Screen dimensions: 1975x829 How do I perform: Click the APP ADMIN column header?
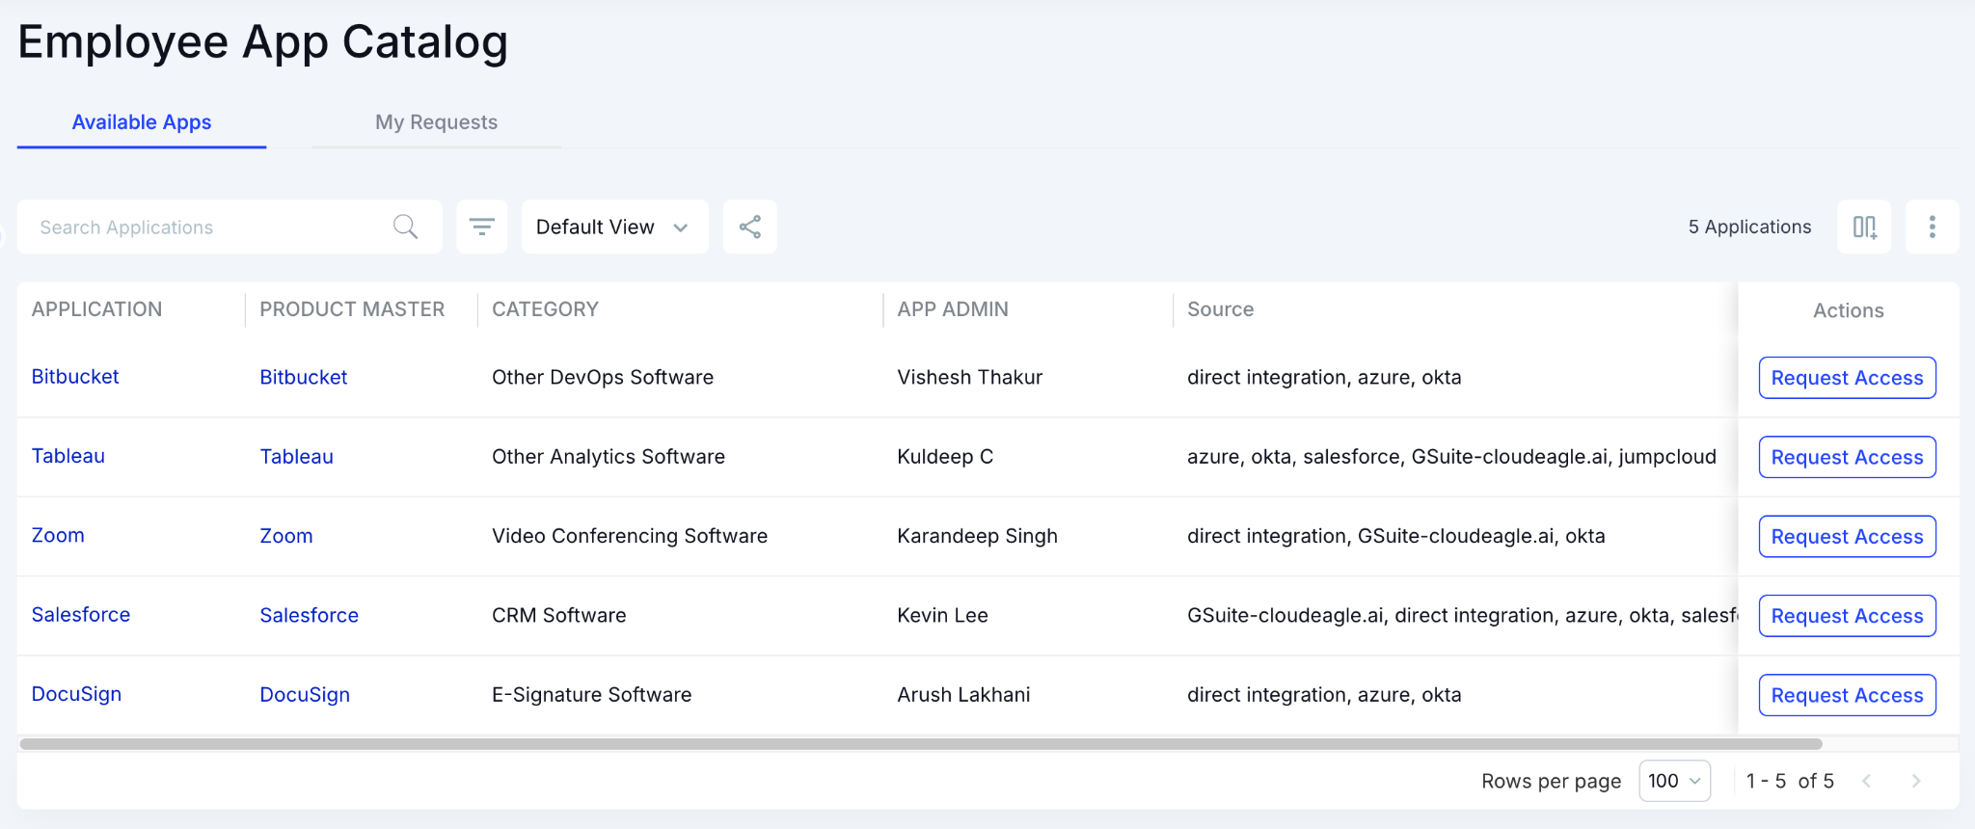953,309
